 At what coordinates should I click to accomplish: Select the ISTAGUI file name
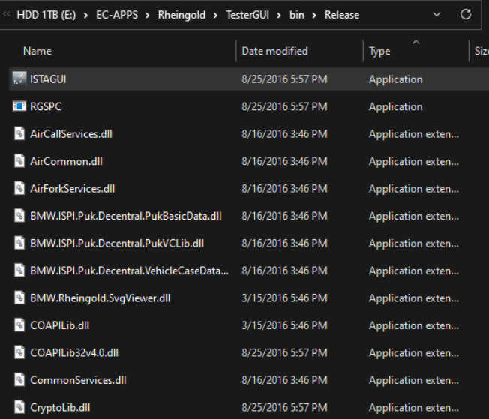(48, 79)
